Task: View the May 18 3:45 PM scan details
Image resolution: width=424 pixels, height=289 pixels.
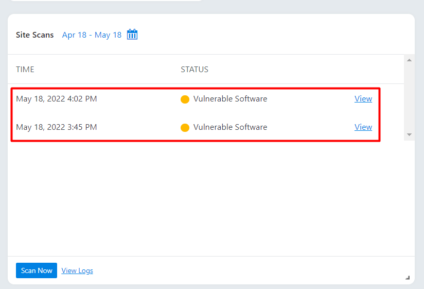Action: 363,127
